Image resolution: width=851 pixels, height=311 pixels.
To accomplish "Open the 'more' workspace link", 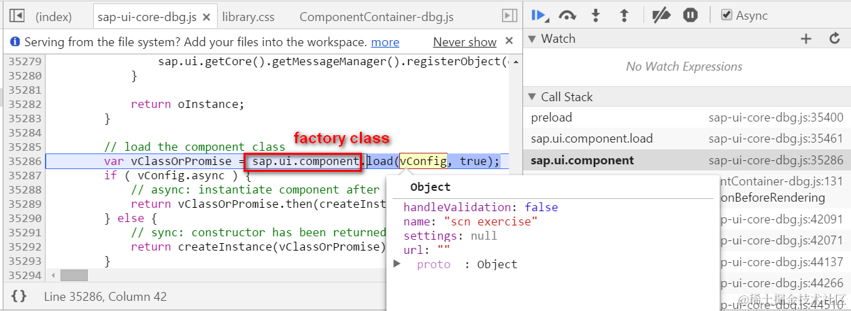I will [x=385, y=42].
